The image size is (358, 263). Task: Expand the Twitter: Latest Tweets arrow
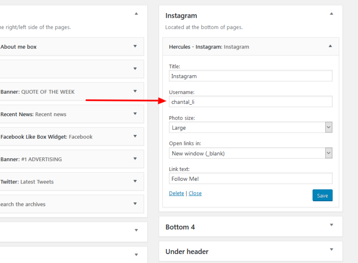pos(135,181)
